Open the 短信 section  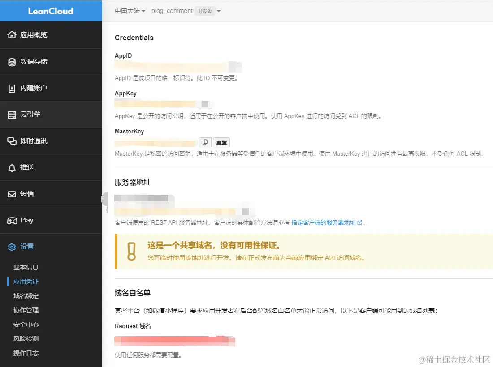pyautogui.click(x=51, y=194)
